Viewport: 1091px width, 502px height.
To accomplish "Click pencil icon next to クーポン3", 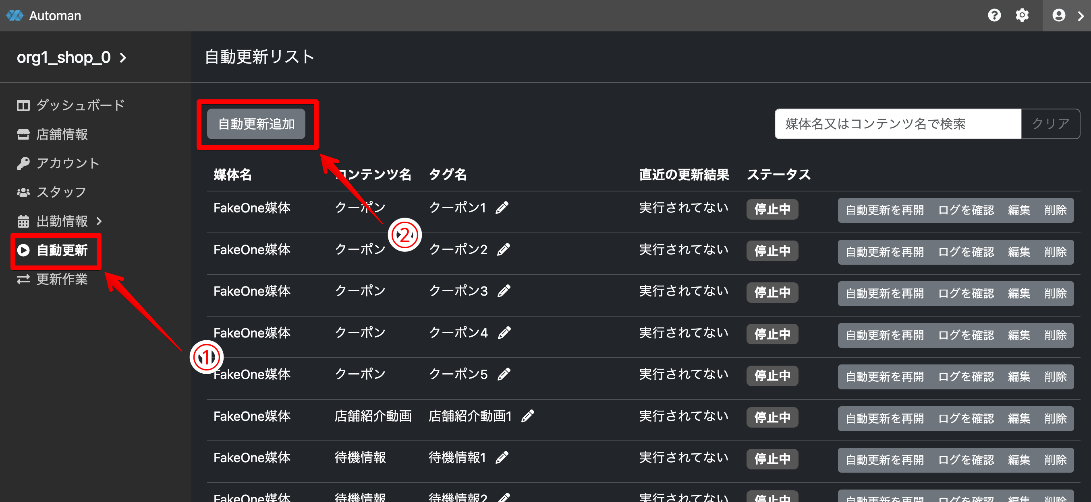I will 504,291.
